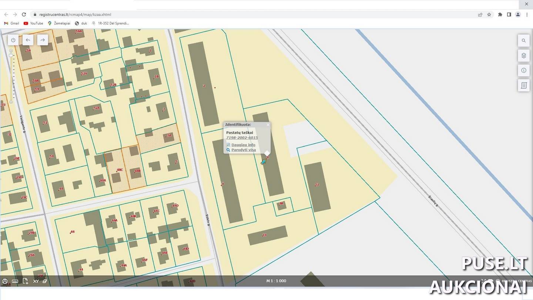Viewport: 533px width, 300px height.
Task: Zoom in with slider plus button
Action: click(11, 51)
